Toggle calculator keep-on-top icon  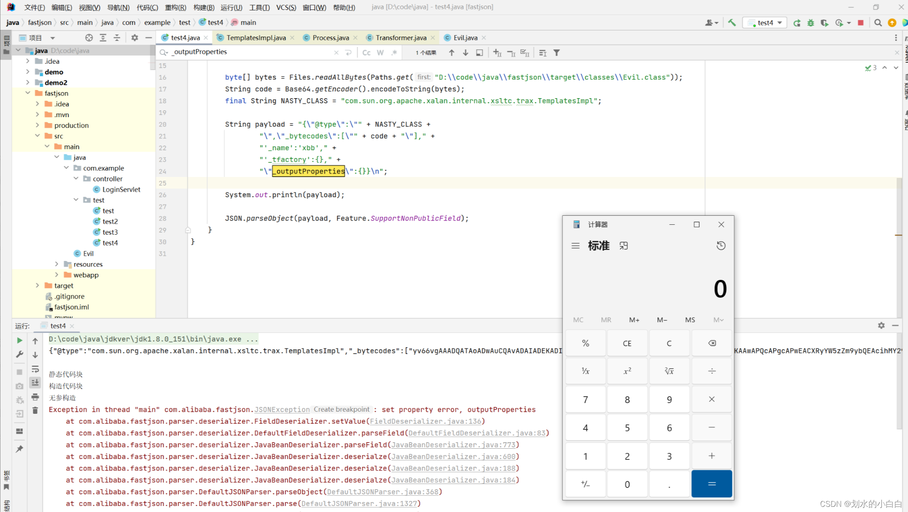tap(624, 246)
